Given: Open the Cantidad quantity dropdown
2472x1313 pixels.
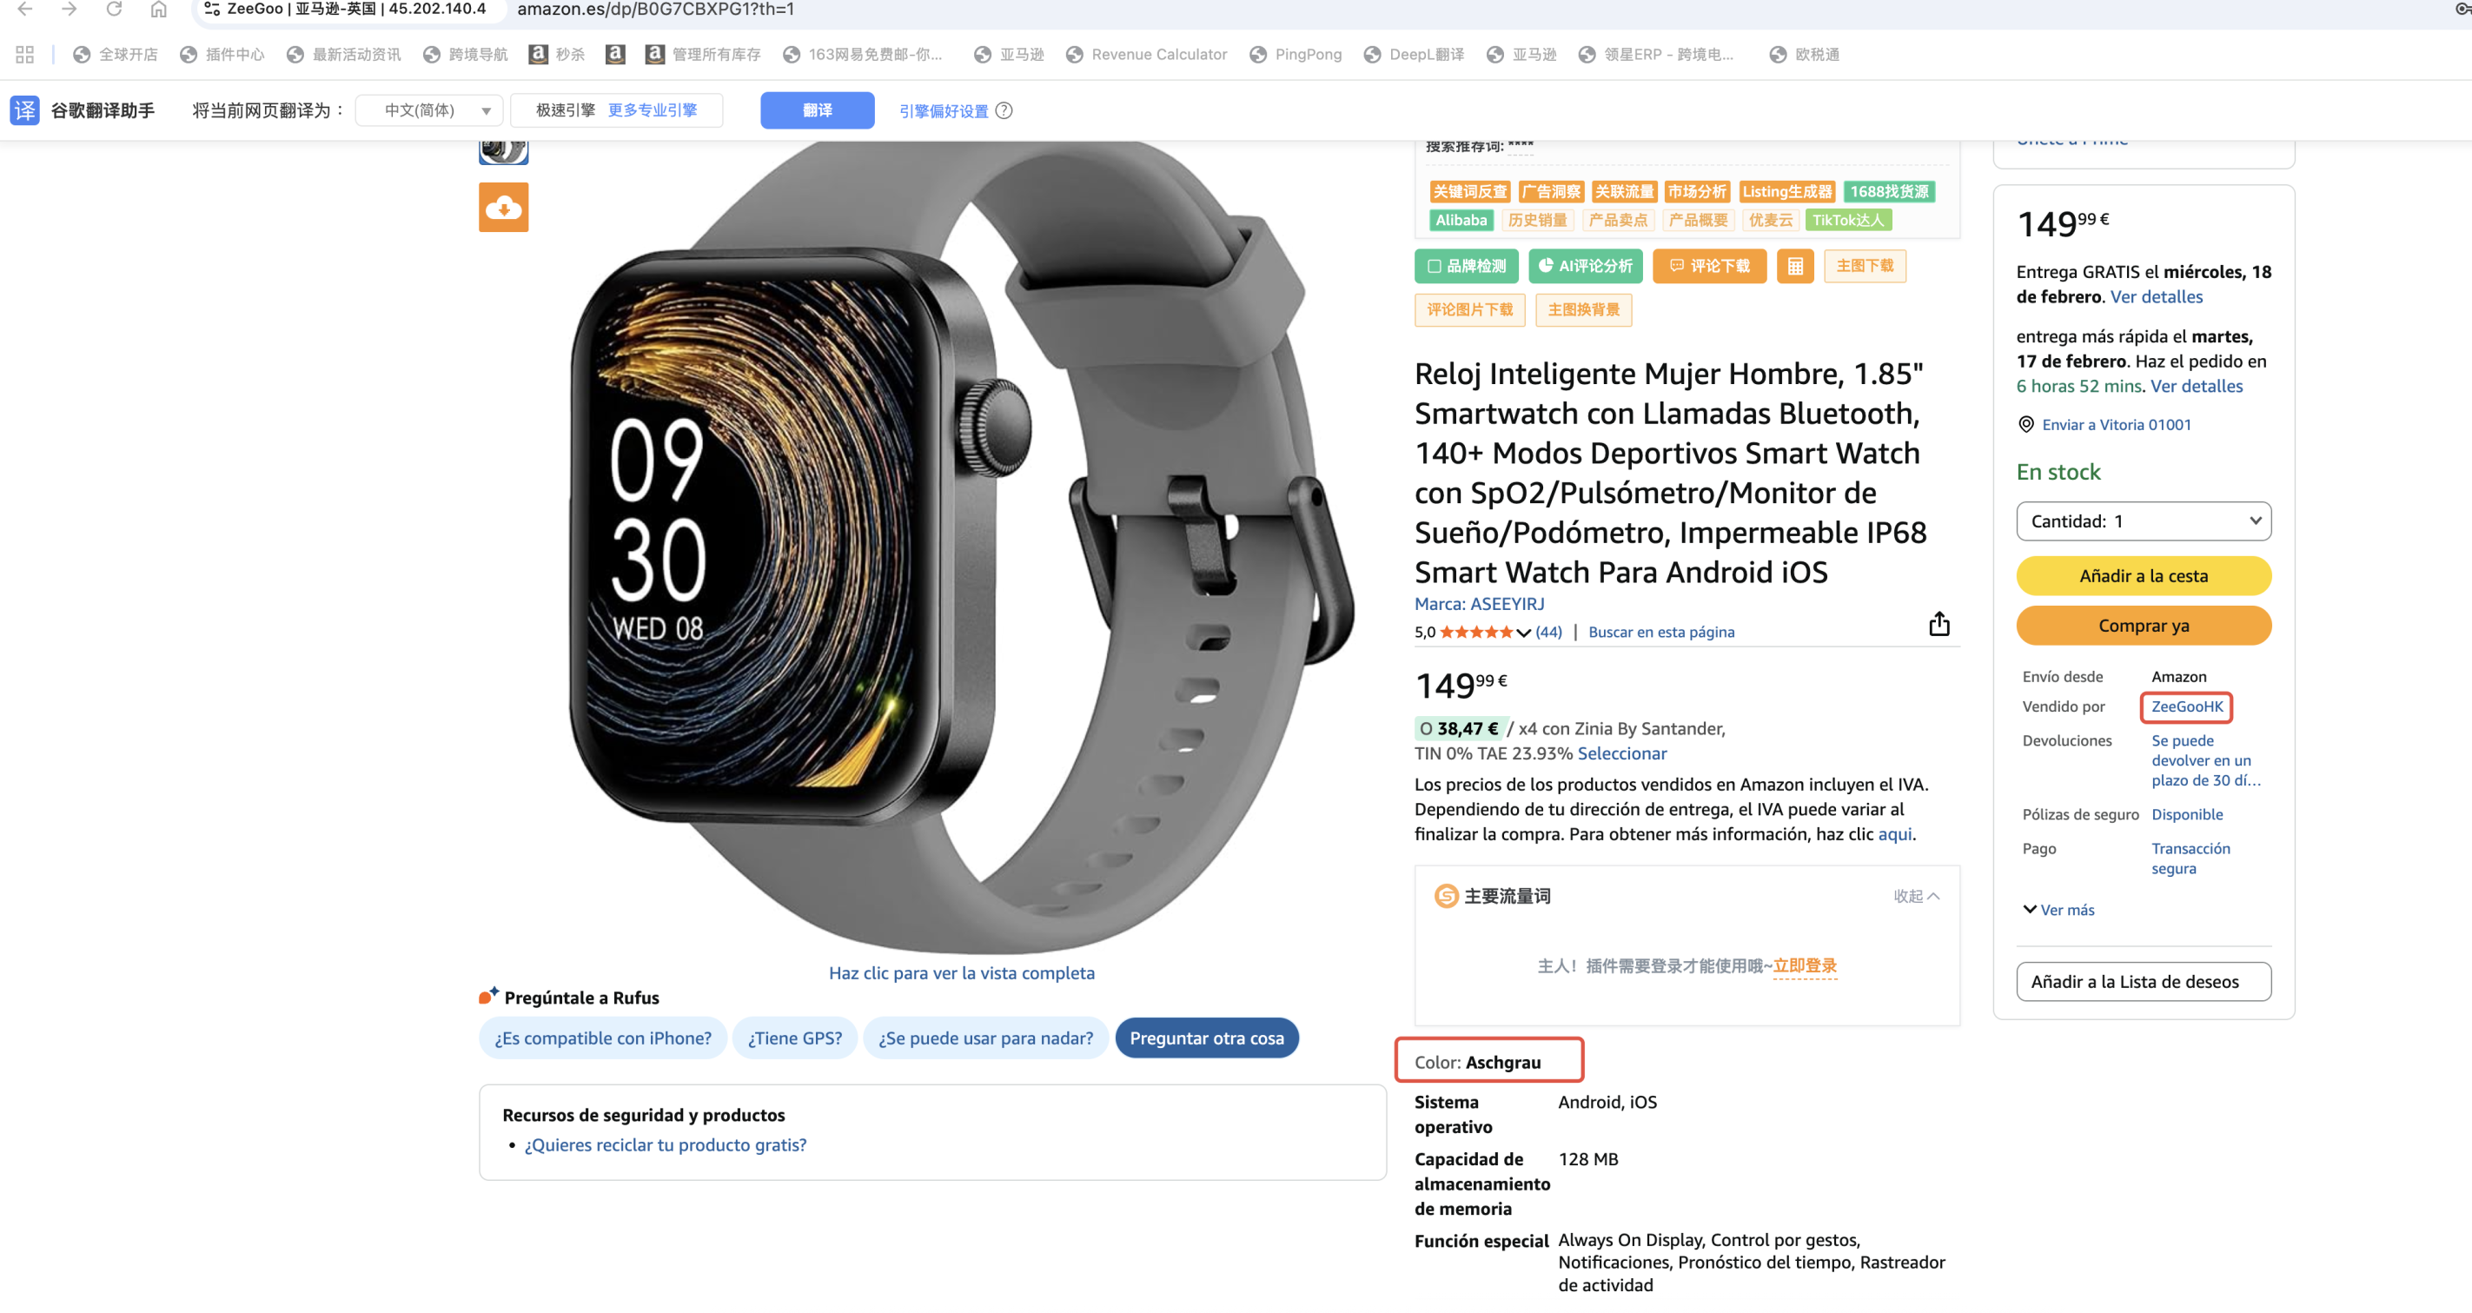Looking at the screenshot, I should [2143, 521].
